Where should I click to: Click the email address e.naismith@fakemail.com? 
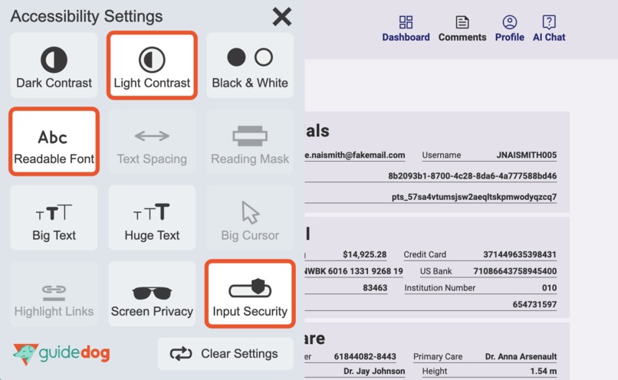coord(355,156)
